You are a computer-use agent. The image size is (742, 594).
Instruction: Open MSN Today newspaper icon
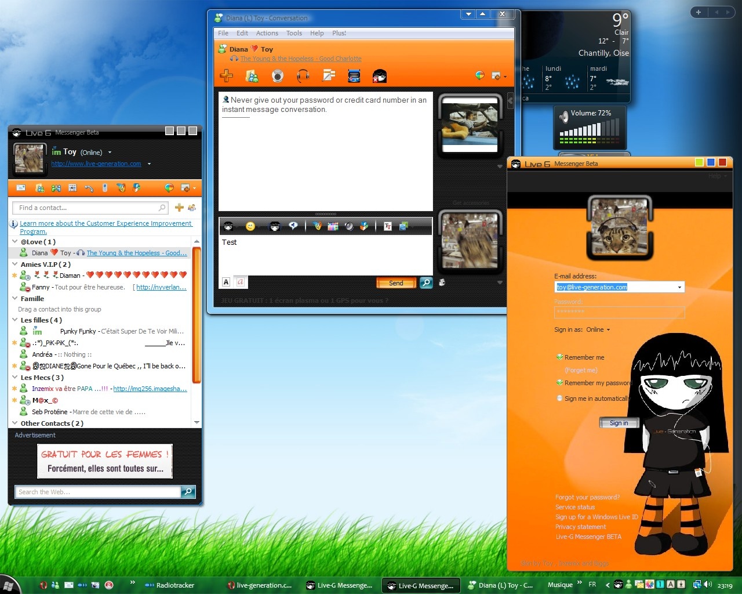pos(72,188)
